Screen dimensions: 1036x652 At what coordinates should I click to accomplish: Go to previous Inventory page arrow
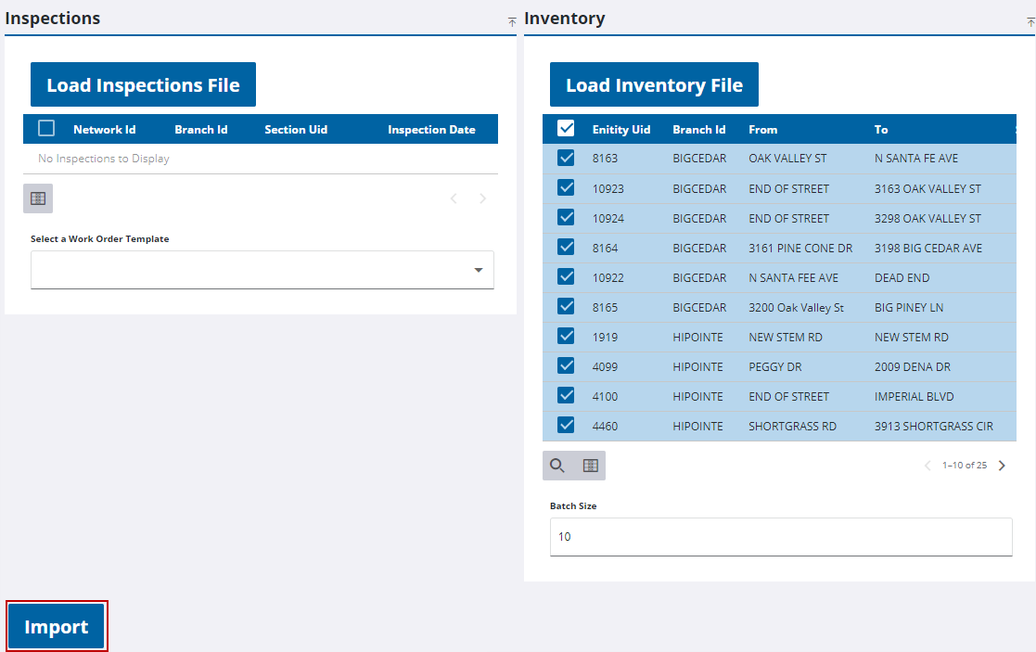click(927, 466)
